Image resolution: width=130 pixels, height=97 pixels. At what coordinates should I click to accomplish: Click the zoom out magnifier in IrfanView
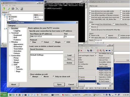pos(104,51)
